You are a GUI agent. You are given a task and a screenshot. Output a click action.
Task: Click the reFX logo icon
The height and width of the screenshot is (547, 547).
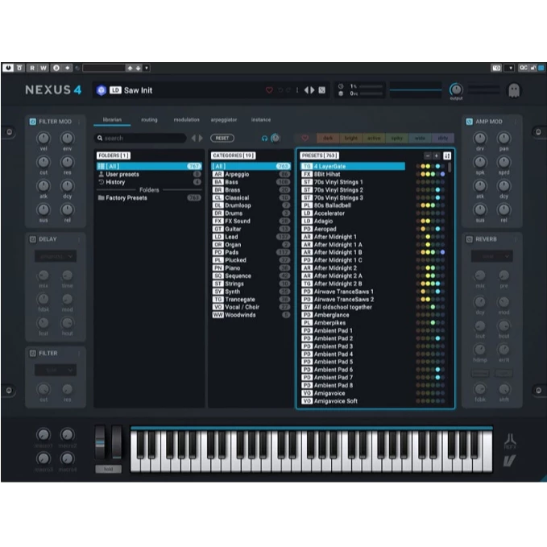pos(510,441)
